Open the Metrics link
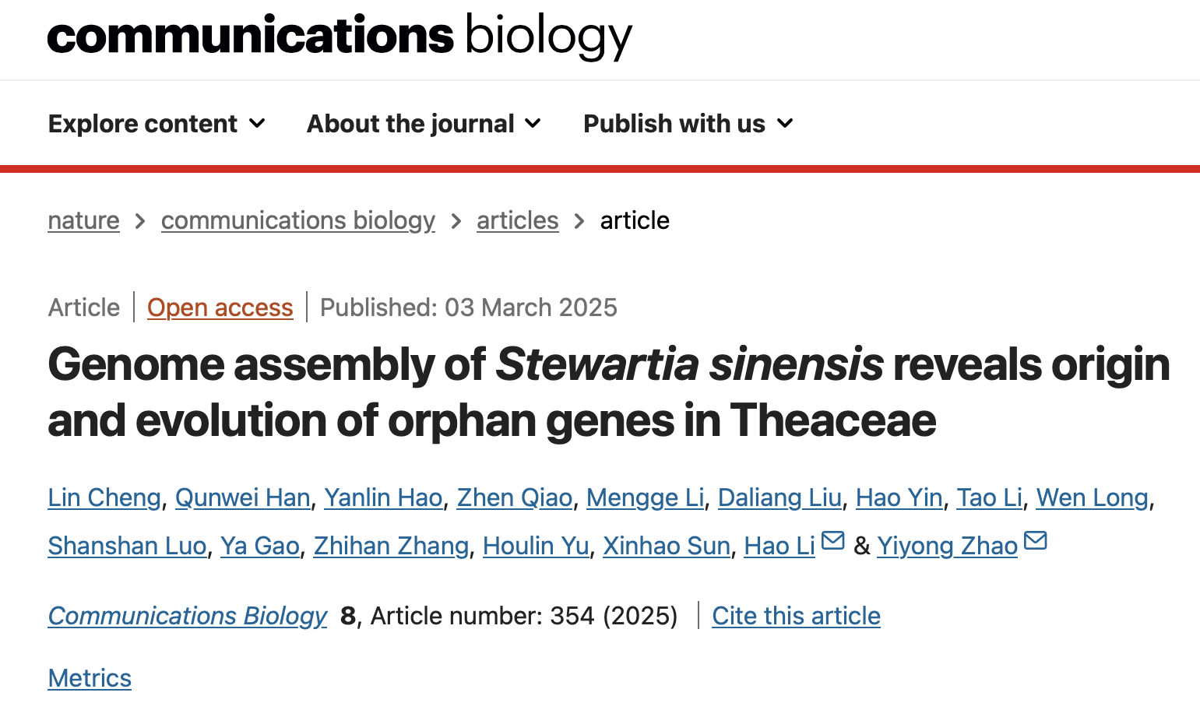Image resolution: width=1200 pixels, height=703 pixels. [x=90, y=678]
